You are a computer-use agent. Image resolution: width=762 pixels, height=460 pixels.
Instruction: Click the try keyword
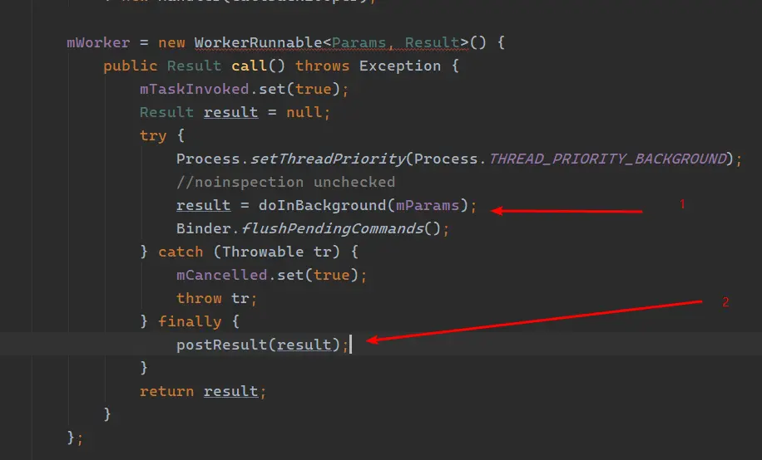tap(153, 136)
